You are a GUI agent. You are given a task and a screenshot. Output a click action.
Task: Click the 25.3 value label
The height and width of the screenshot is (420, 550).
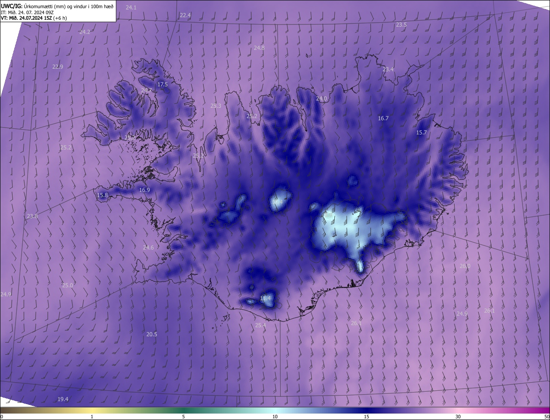click(x=216, y=106)
